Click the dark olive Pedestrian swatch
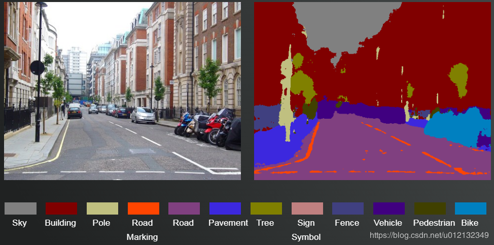494x245 pixels. click(x=430, y=208)
